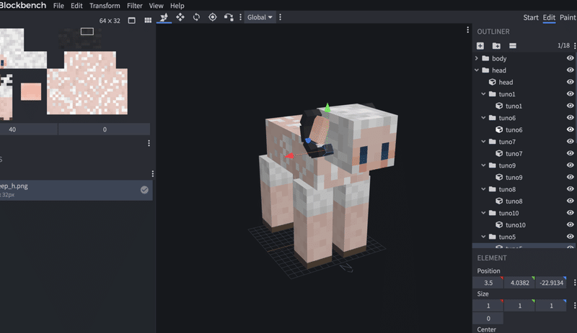Screen dimensions: 577x333
Task: Open Textures panel three-dot menu
Action: 153,173
